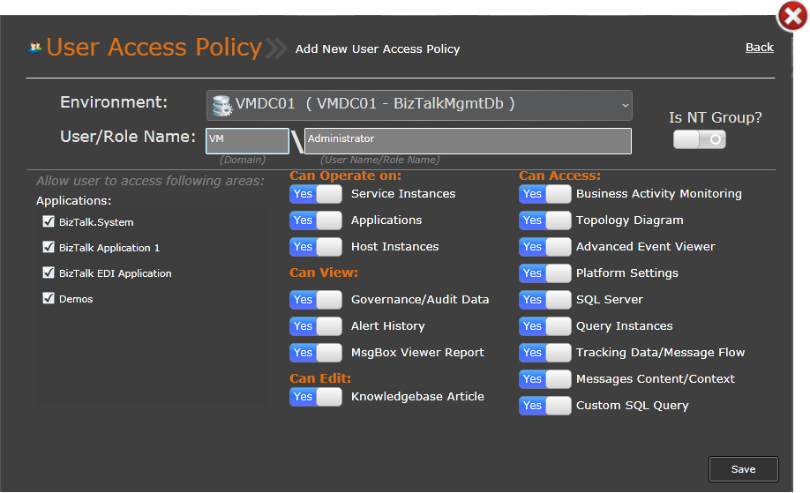810x493 pixels.
Task: Click the Domain input field
Action: 247,141
